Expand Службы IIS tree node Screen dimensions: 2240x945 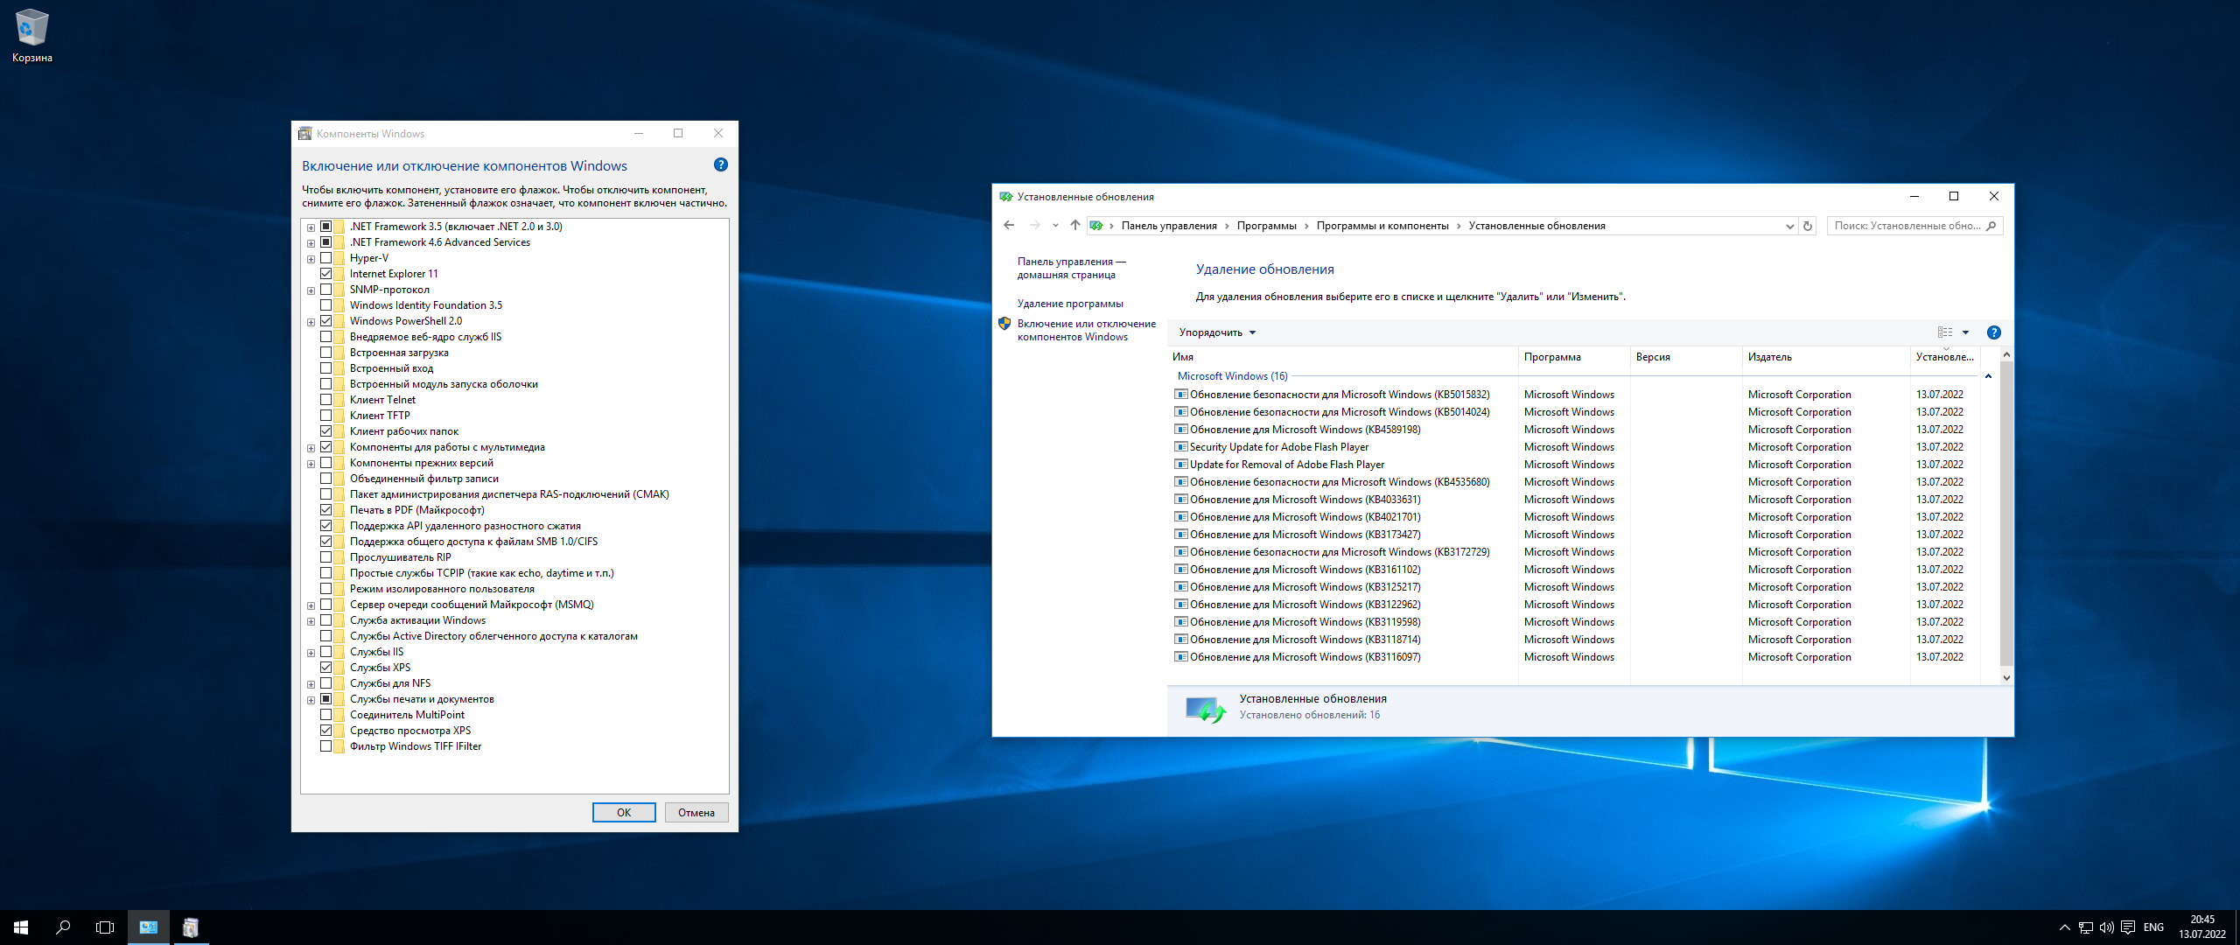pyautogui.click(x=311, y=653)
